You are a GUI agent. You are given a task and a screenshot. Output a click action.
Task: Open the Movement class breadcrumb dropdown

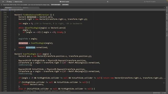4,10
